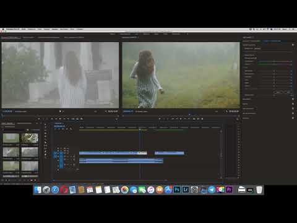Select the Track Select Forward tool
Screen dimensions: 297x223
coord(45,128)
